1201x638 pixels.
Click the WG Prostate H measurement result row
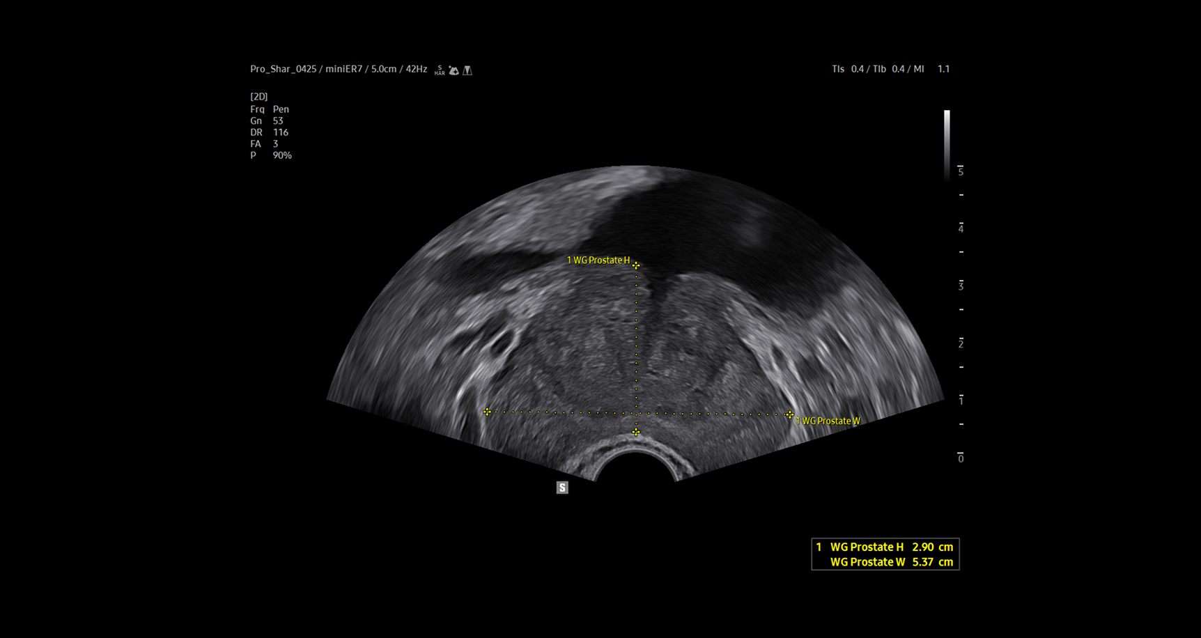(885, 547)
